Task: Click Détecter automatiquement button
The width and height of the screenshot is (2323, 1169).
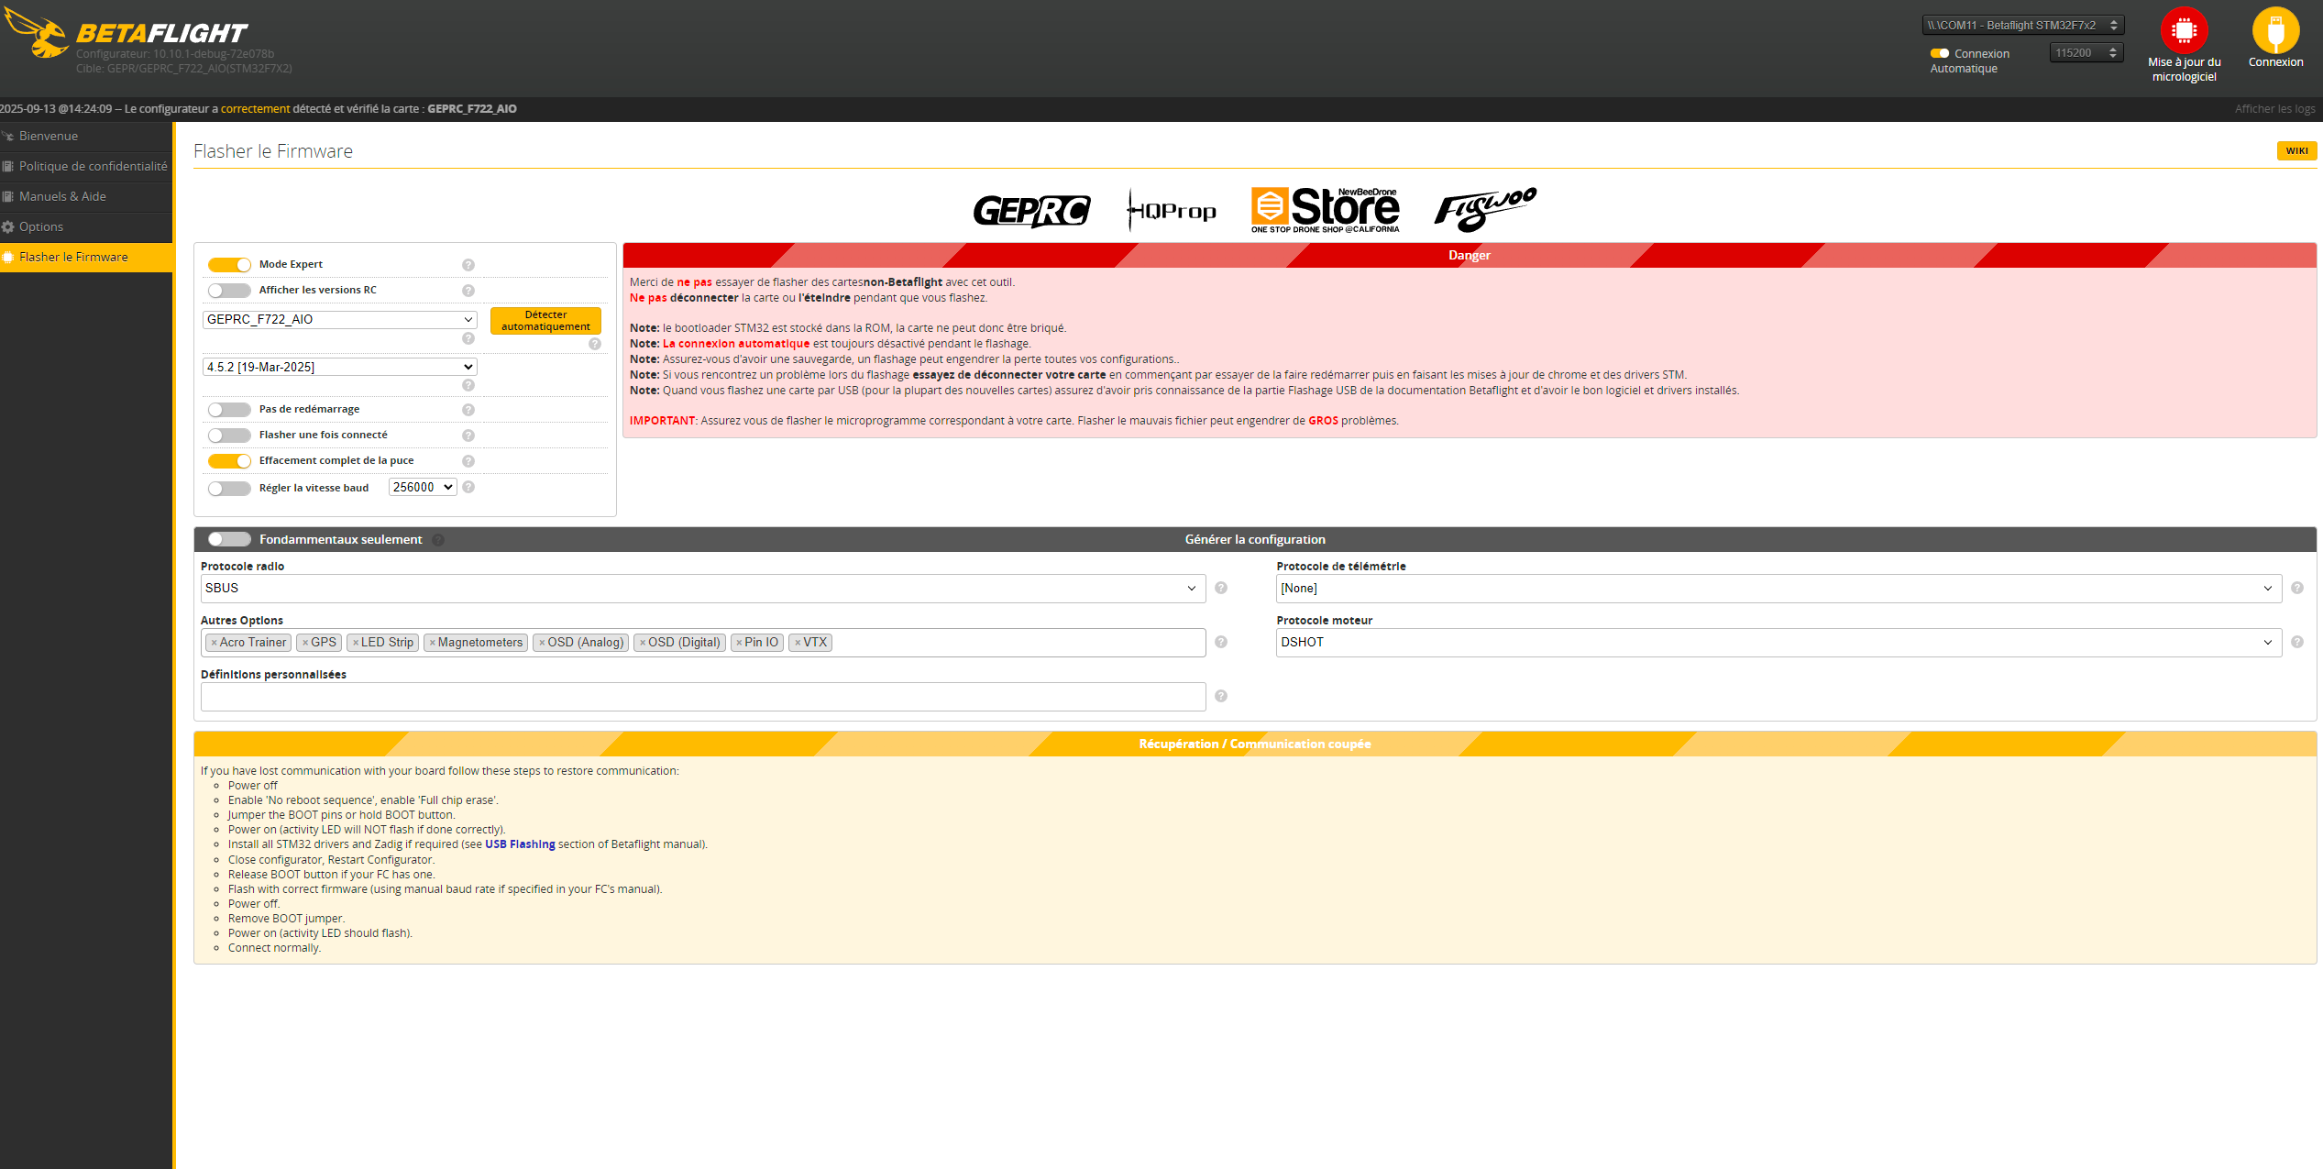Action: pos(545,320)
